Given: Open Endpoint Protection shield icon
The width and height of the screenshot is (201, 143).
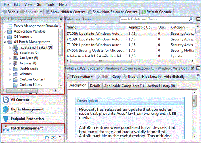Looking at the screenshot, I should coord(6,119).
